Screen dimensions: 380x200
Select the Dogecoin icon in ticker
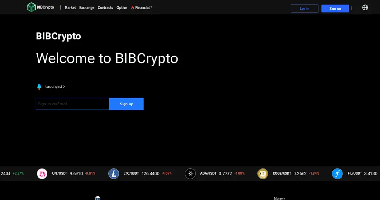[263, 173]
